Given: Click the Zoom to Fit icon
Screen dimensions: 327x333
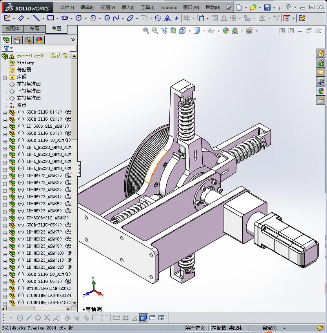Looking at the screenshot, I should (146, 31).
